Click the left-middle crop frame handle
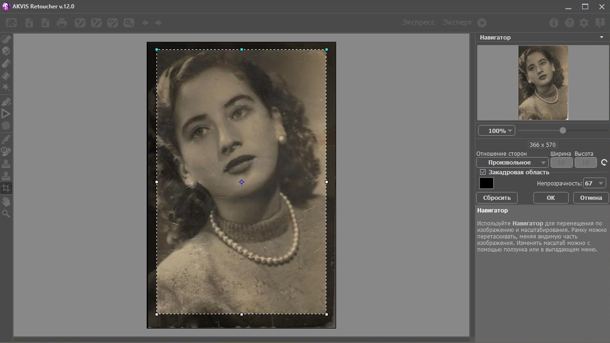Image resolution: width=610 pixels, height=343 pixels. pos(157,182)
